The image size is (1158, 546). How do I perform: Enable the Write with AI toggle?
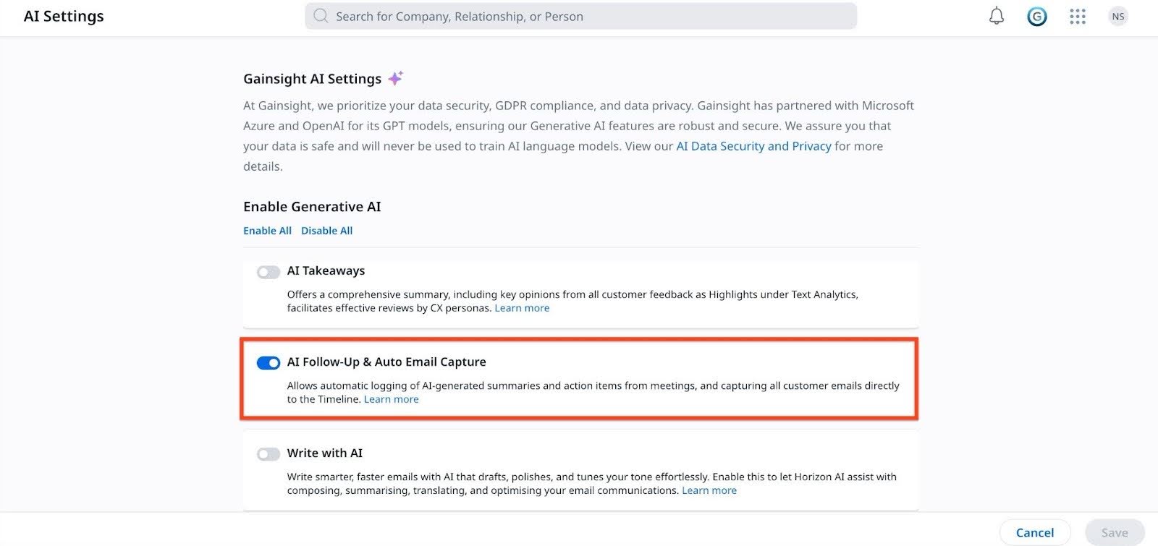(x=269, y=454)
